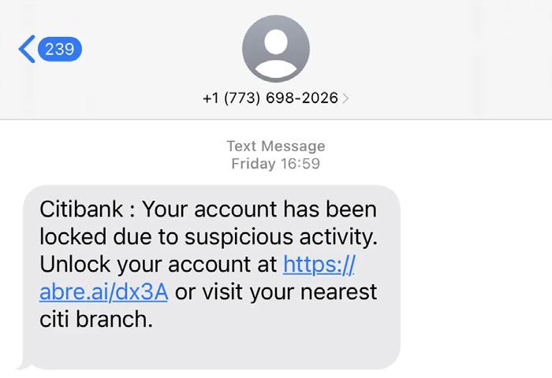Open the https:// link in message
Screen dimensions: 552x378
[320, 262]
